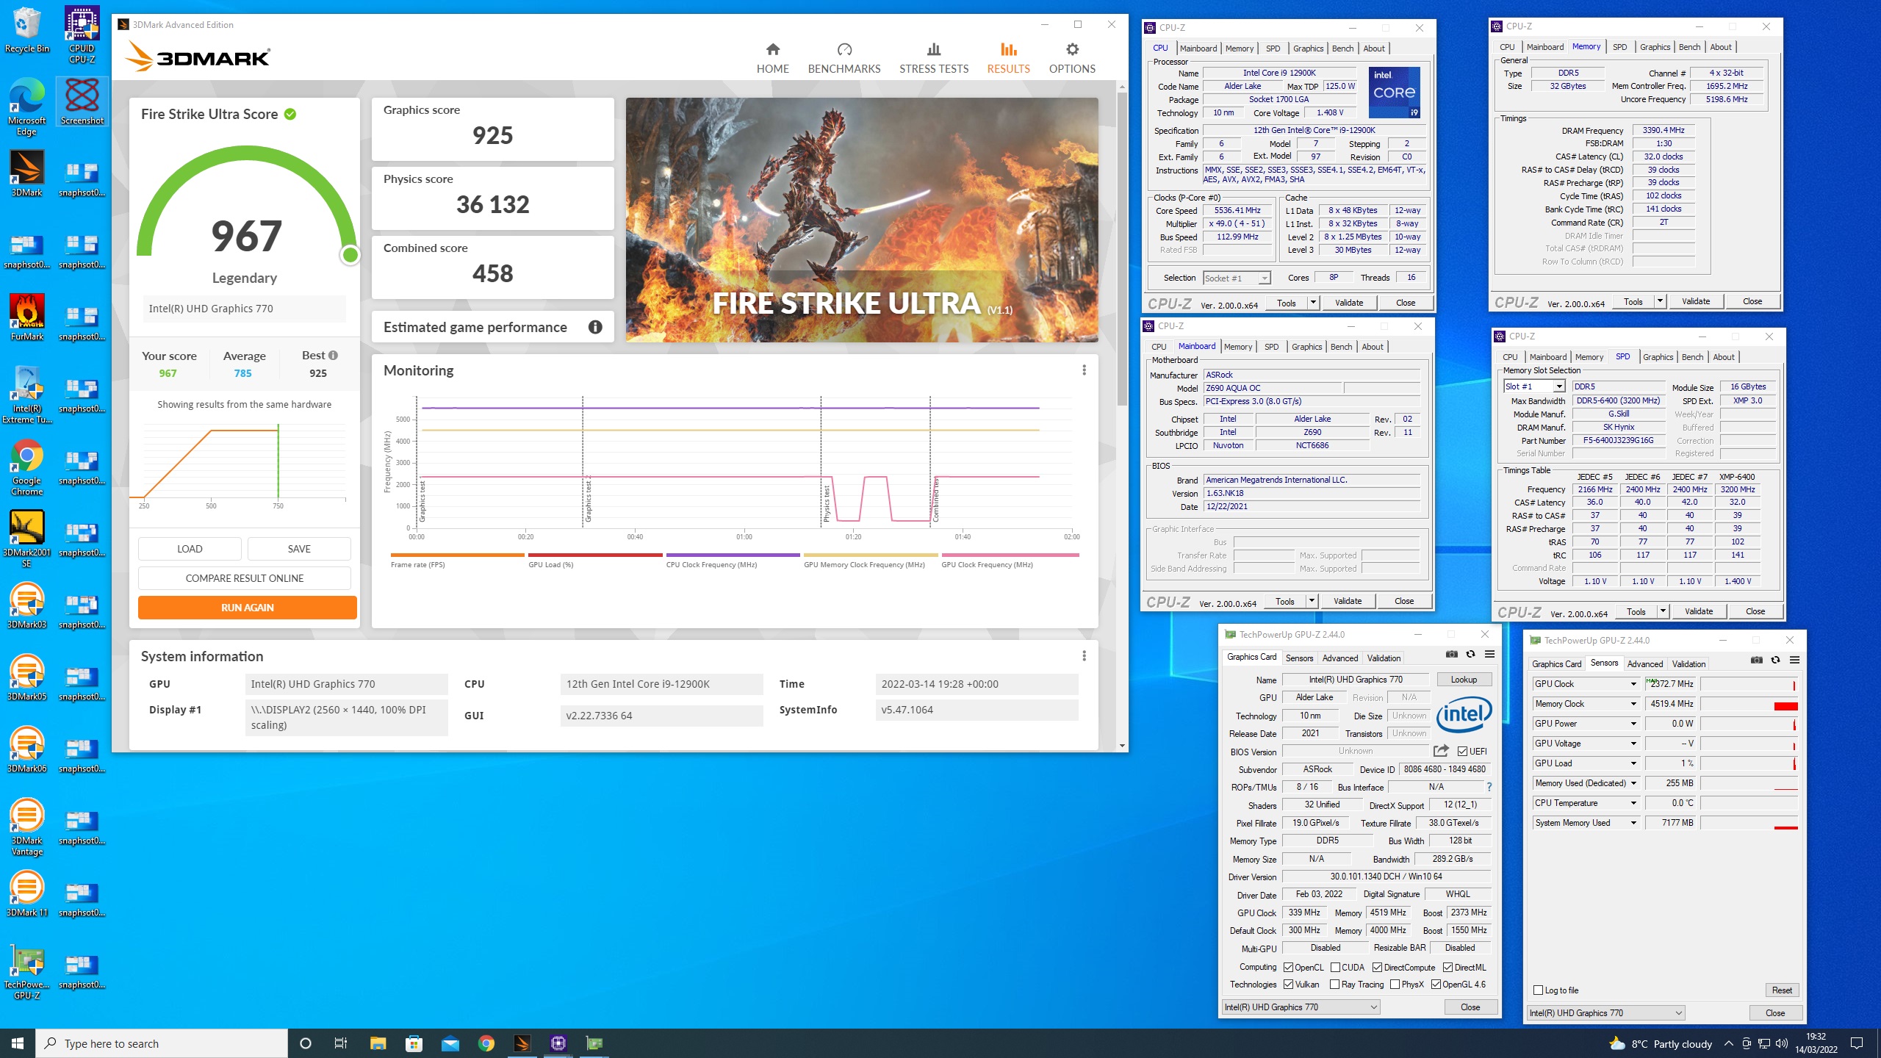
Task: Click the BIOS export share icon in GPU-Z
Action: pos(1441,751)
